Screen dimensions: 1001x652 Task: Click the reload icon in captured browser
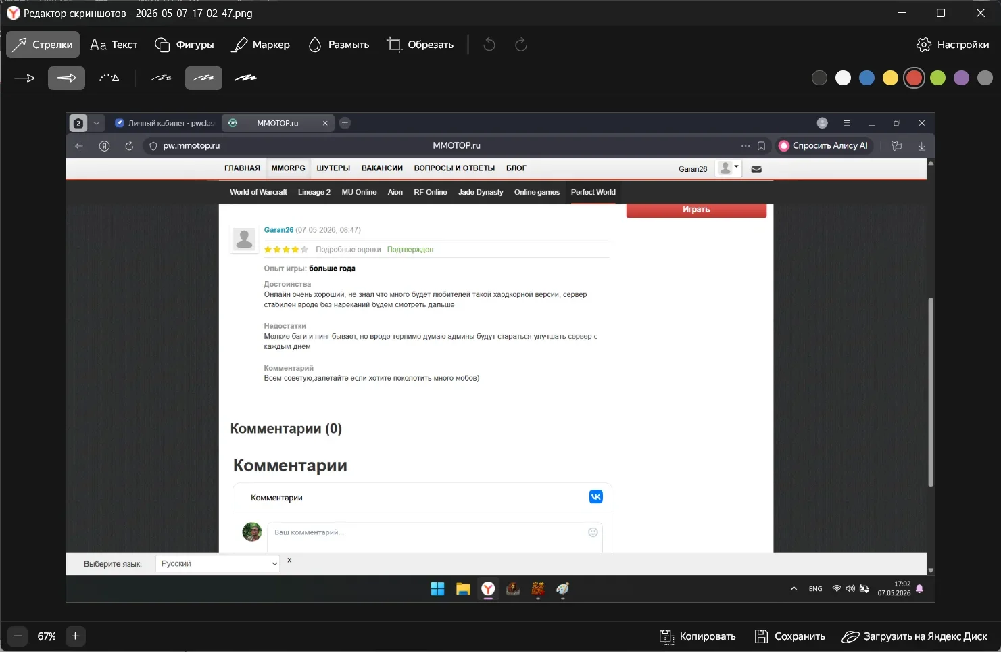tap(129, 145)
